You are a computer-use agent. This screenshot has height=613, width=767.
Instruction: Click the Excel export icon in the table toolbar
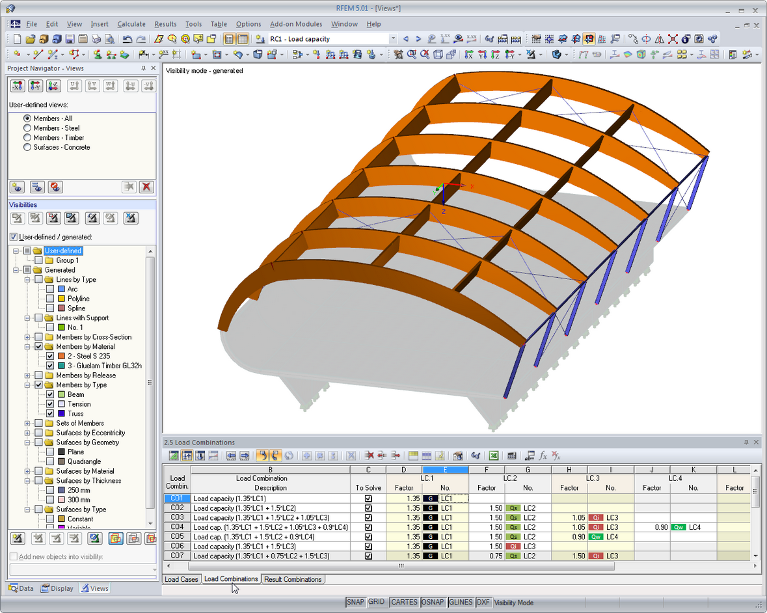point(494,456)
